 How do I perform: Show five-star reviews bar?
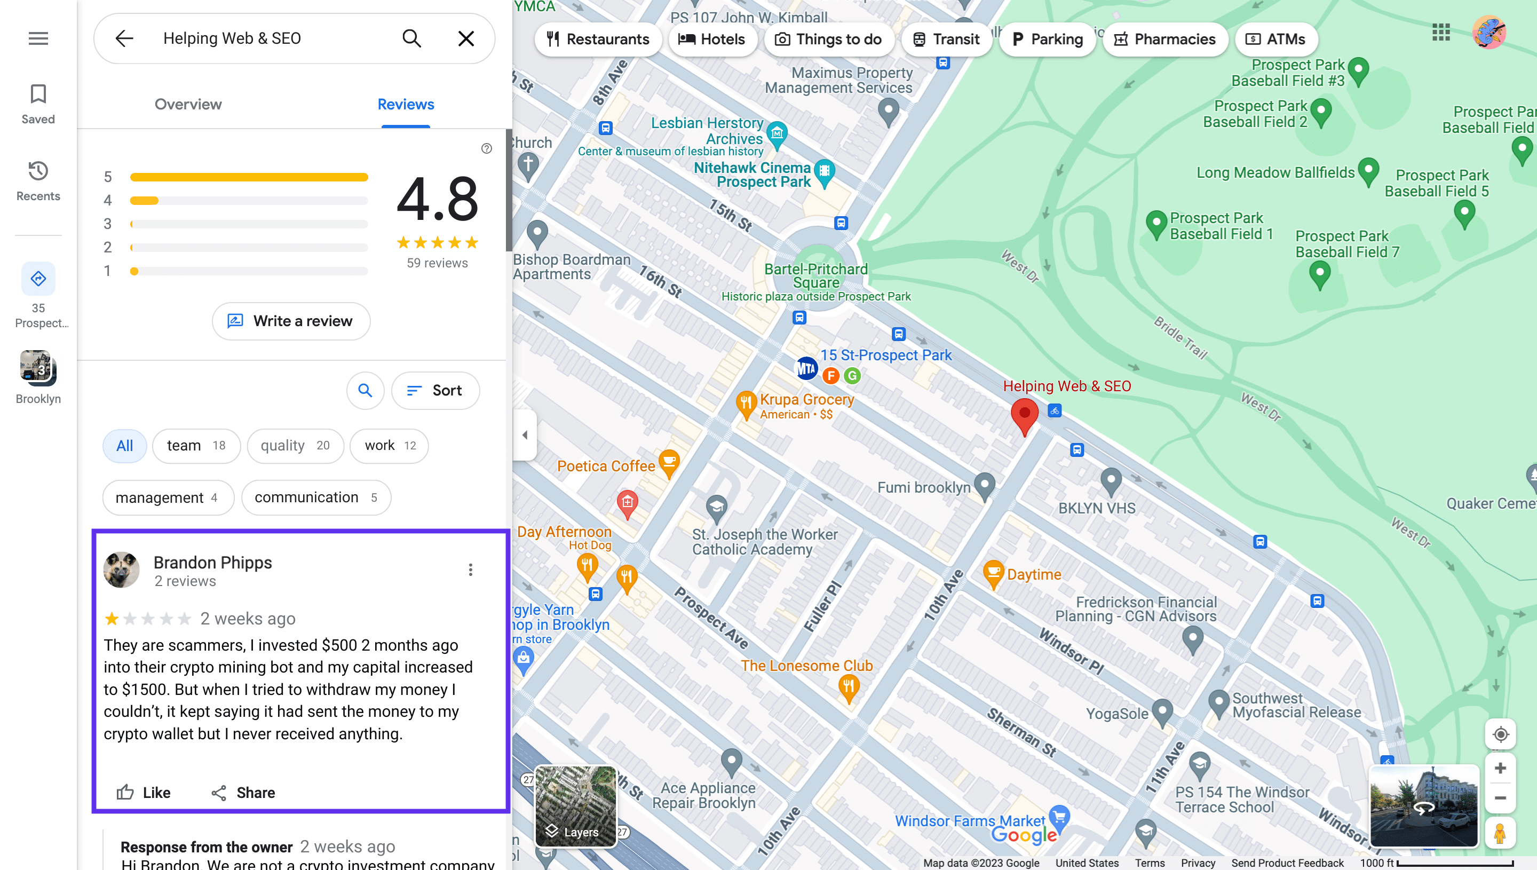249,177
